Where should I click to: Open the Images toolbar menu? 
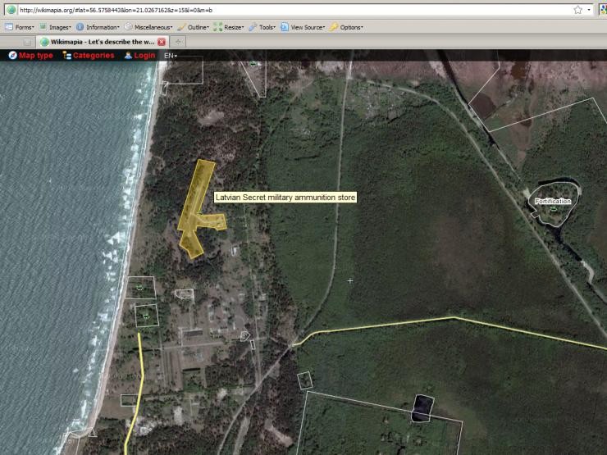tap(54, 27)
